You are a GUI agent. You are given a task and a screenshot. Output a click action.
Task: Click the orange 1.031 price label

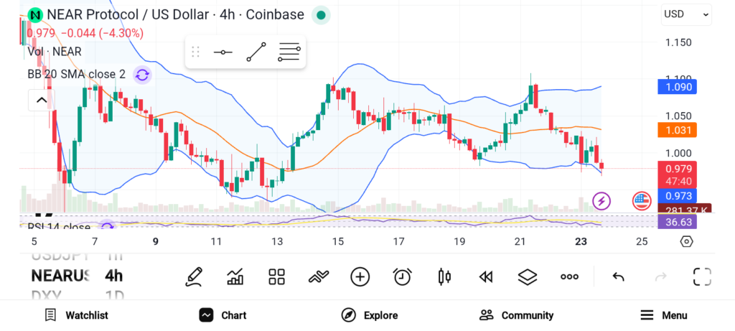pos(677,130)
